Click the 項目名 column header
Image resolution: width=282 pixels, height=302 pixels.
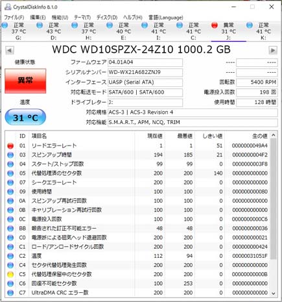coord(39,136)
